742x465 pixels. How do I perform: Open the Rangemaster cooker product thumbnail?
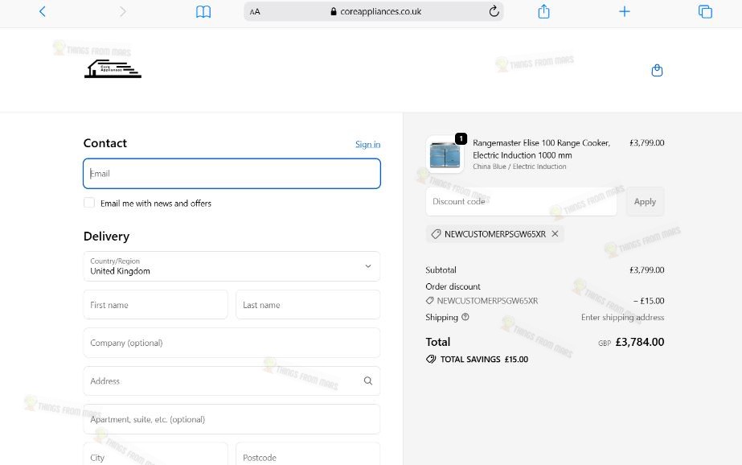pos(445,154)
